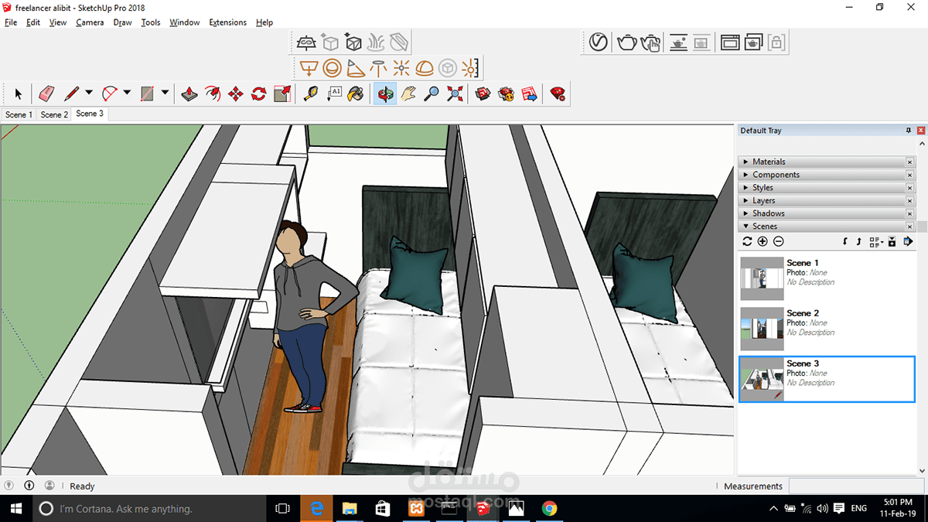Add a V-Ray IES light
Image resolution: width=928 pixels, height=522 pixels.
point(378,68)
